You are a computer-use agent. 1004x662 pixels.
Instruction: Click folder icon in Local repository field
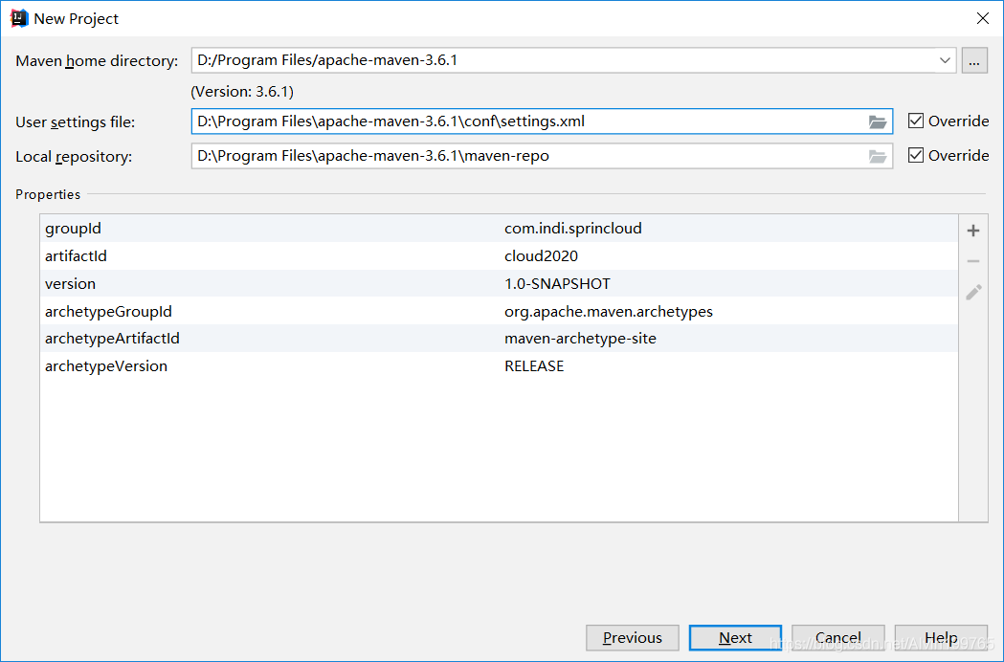pos(877,156)
